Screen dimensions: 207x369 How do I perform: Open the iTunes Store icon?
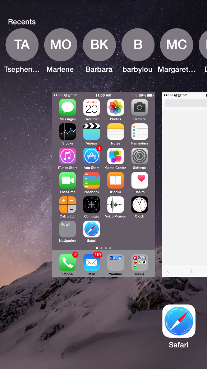coord(68,156)
